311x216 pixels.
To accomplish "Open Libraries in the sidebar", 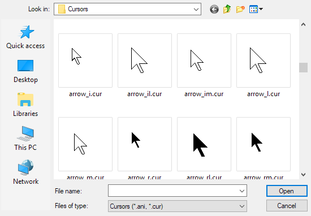I will (x=25, y=105).
